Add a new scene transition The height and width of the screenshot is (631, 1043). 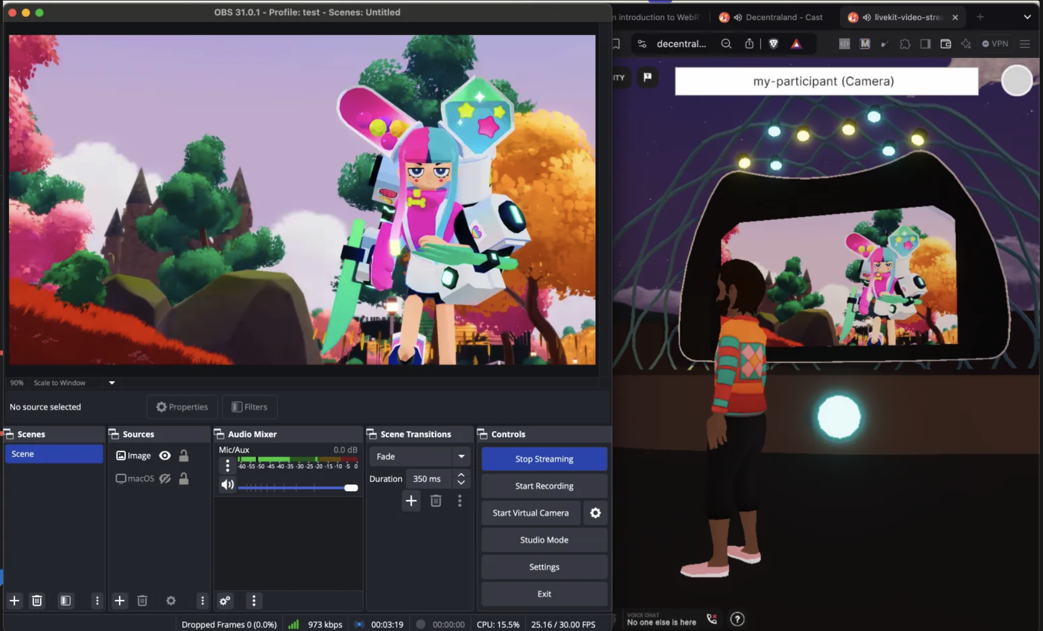[x=411, y=501]
